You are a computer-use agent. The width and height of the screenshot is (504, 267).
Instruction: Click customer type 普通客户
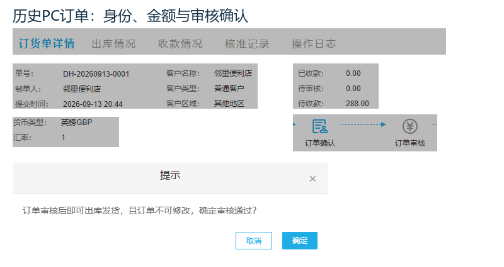pos(229,89)
